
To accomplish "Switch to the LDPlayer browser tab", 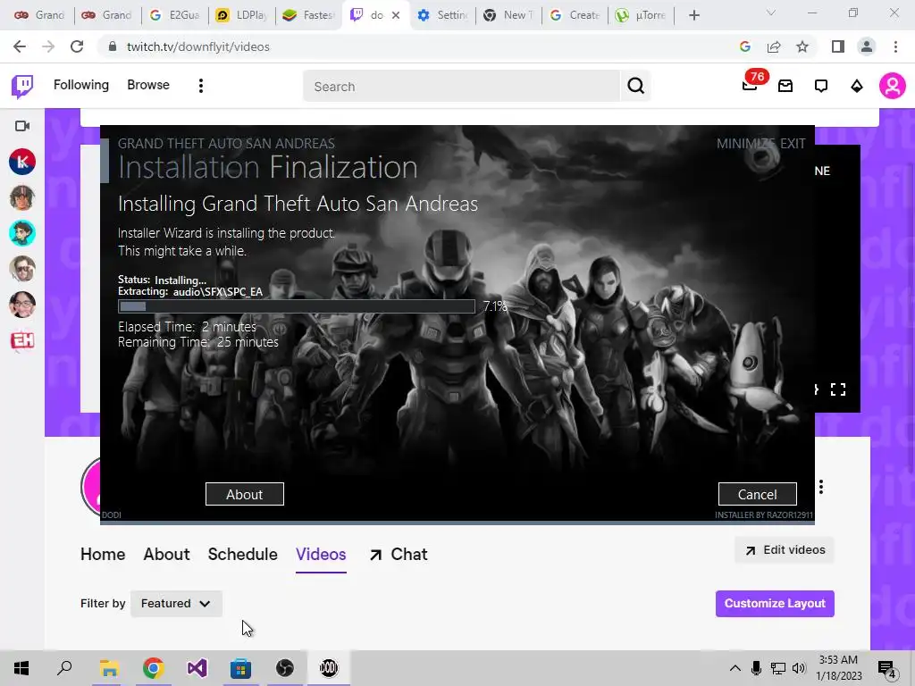I will tap(241, 16).
